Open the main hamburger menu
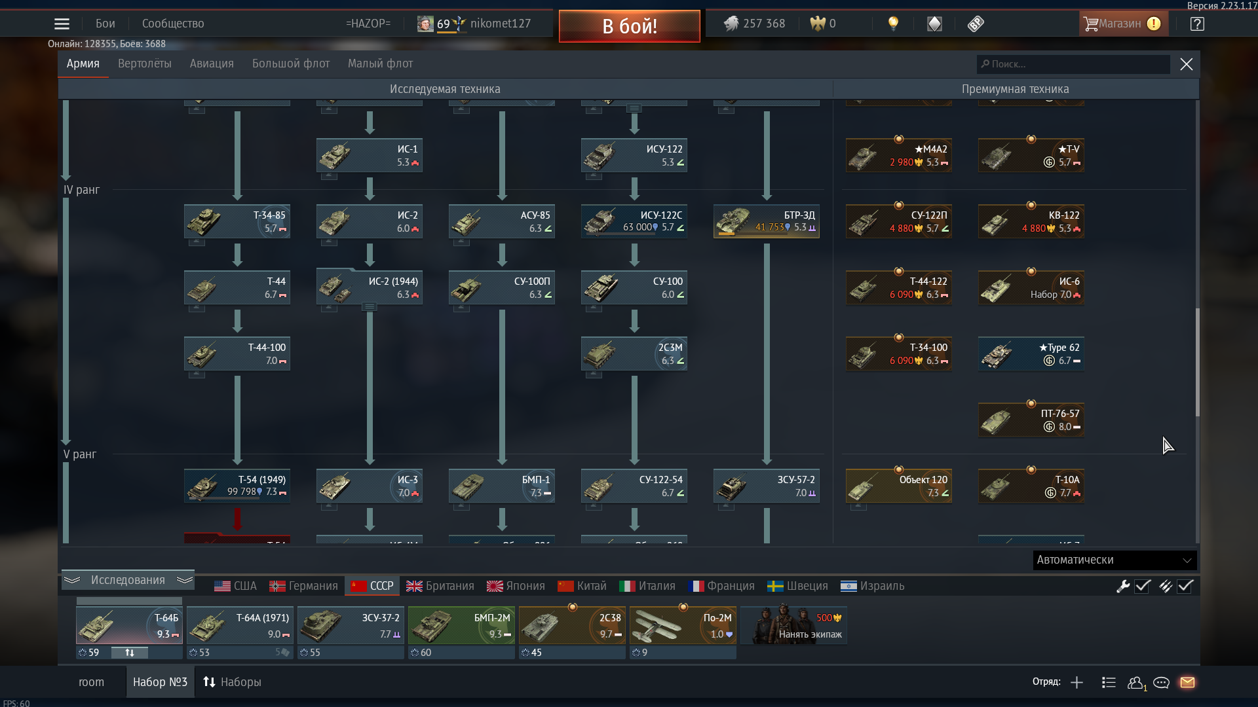1258x707 pixels. 62,24
